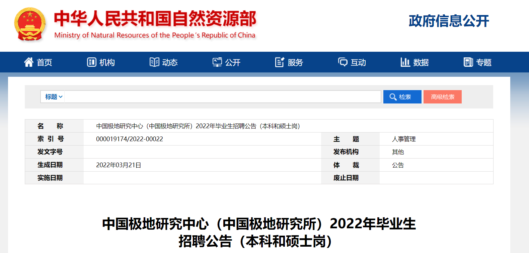Screen dimensions: 529x253
Task: Click the 中华人民共和国自然资源部 site title
Action: pos(155,18)
